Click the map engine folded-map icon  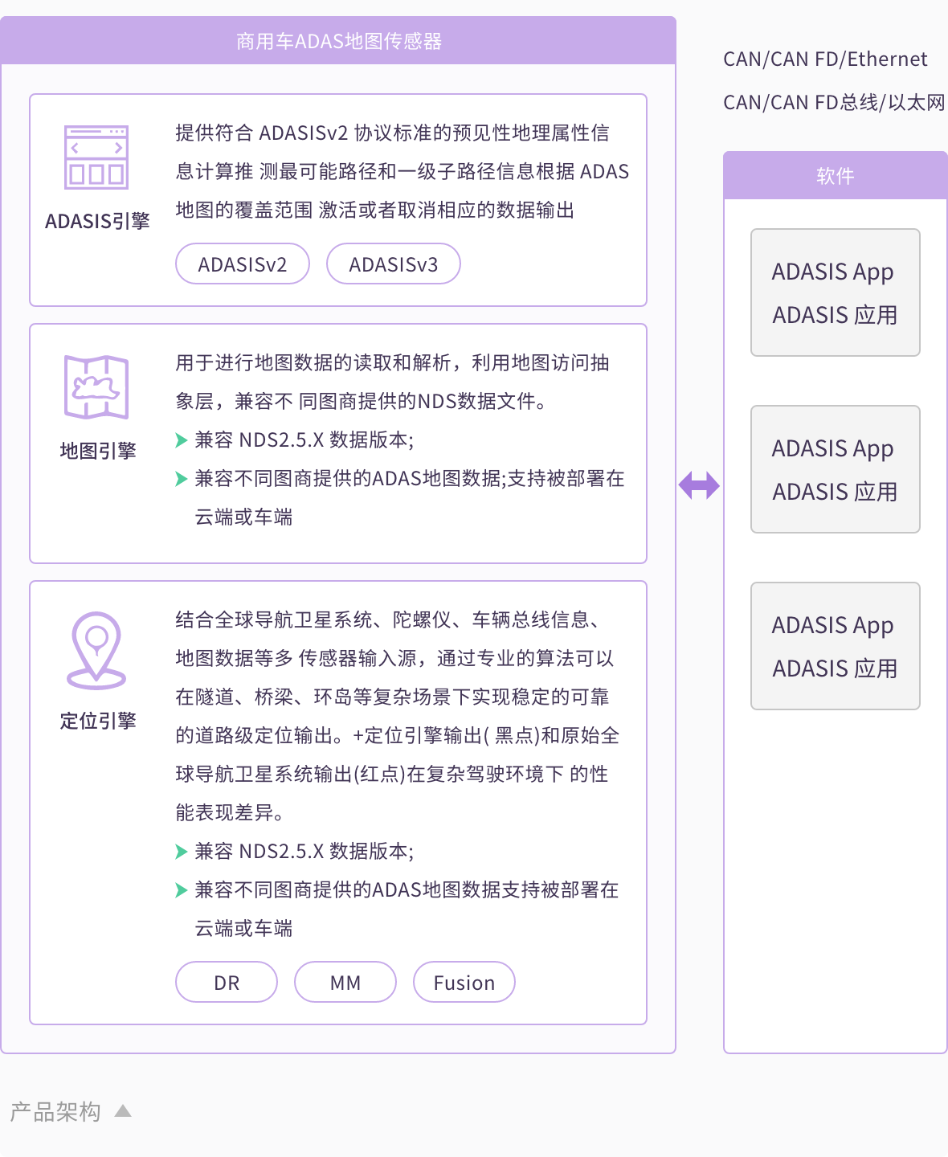pos(96,387)
